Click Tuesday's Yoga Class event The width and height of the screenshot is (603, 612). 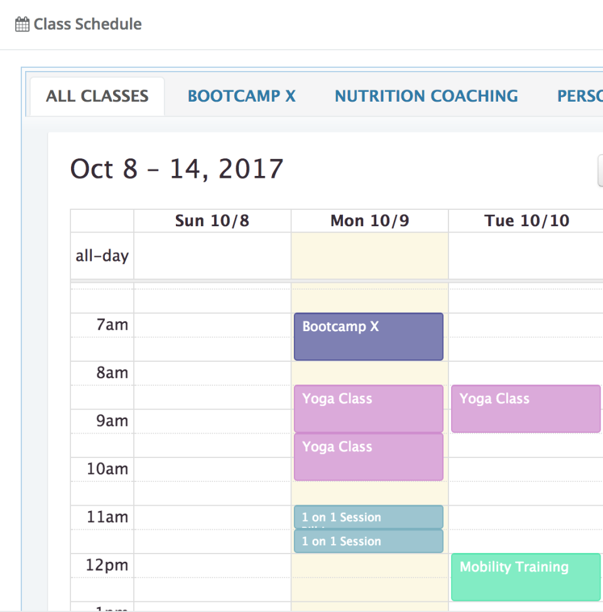[526, 408]
